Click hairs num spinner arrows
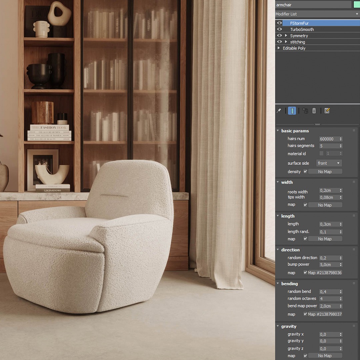Screen dimensions: 360x360 click(341, 139)
